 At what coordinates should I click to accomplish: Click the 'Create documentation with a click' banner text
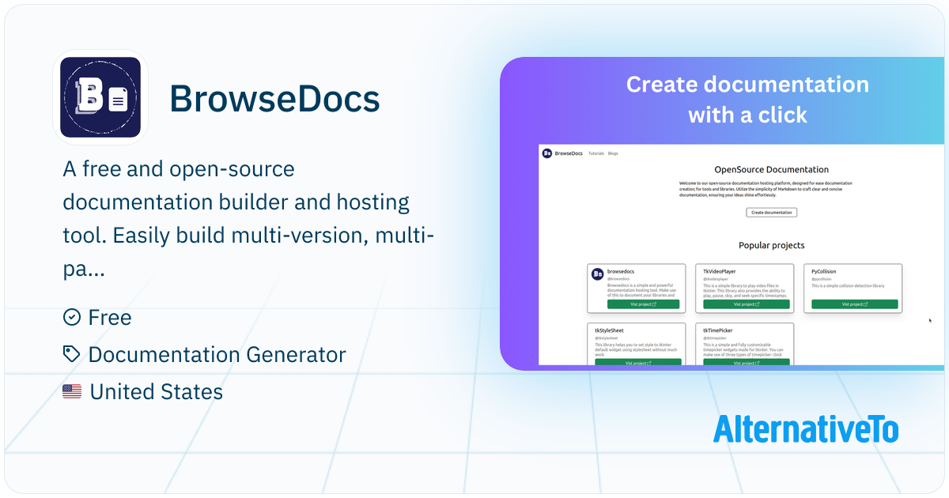point(747,99)
